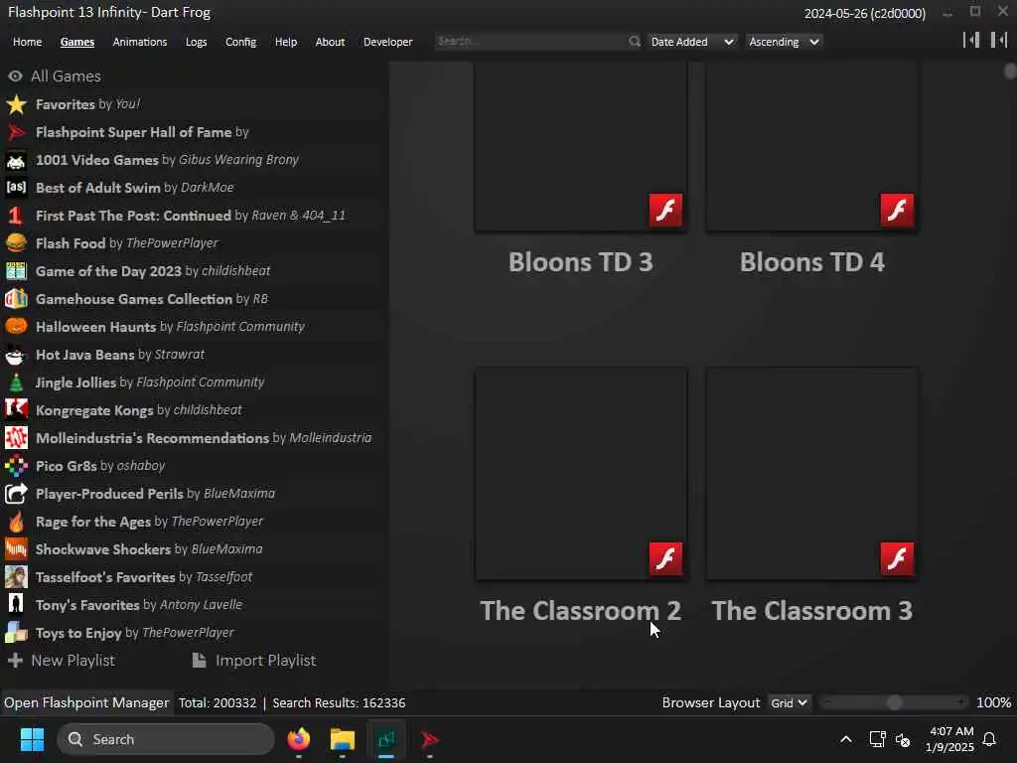Open the About tab
Image resolution: width=1017 pixels, height=763 pixels.
[x=330, y=42]
